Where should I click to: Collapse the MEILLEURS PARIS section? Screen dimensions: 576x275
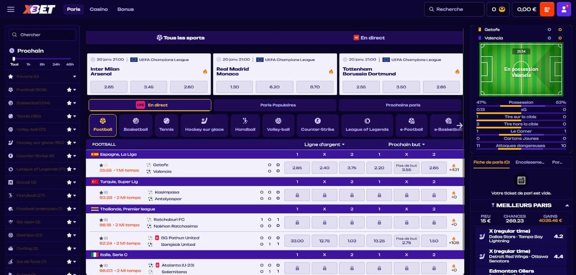click(567, 205)
